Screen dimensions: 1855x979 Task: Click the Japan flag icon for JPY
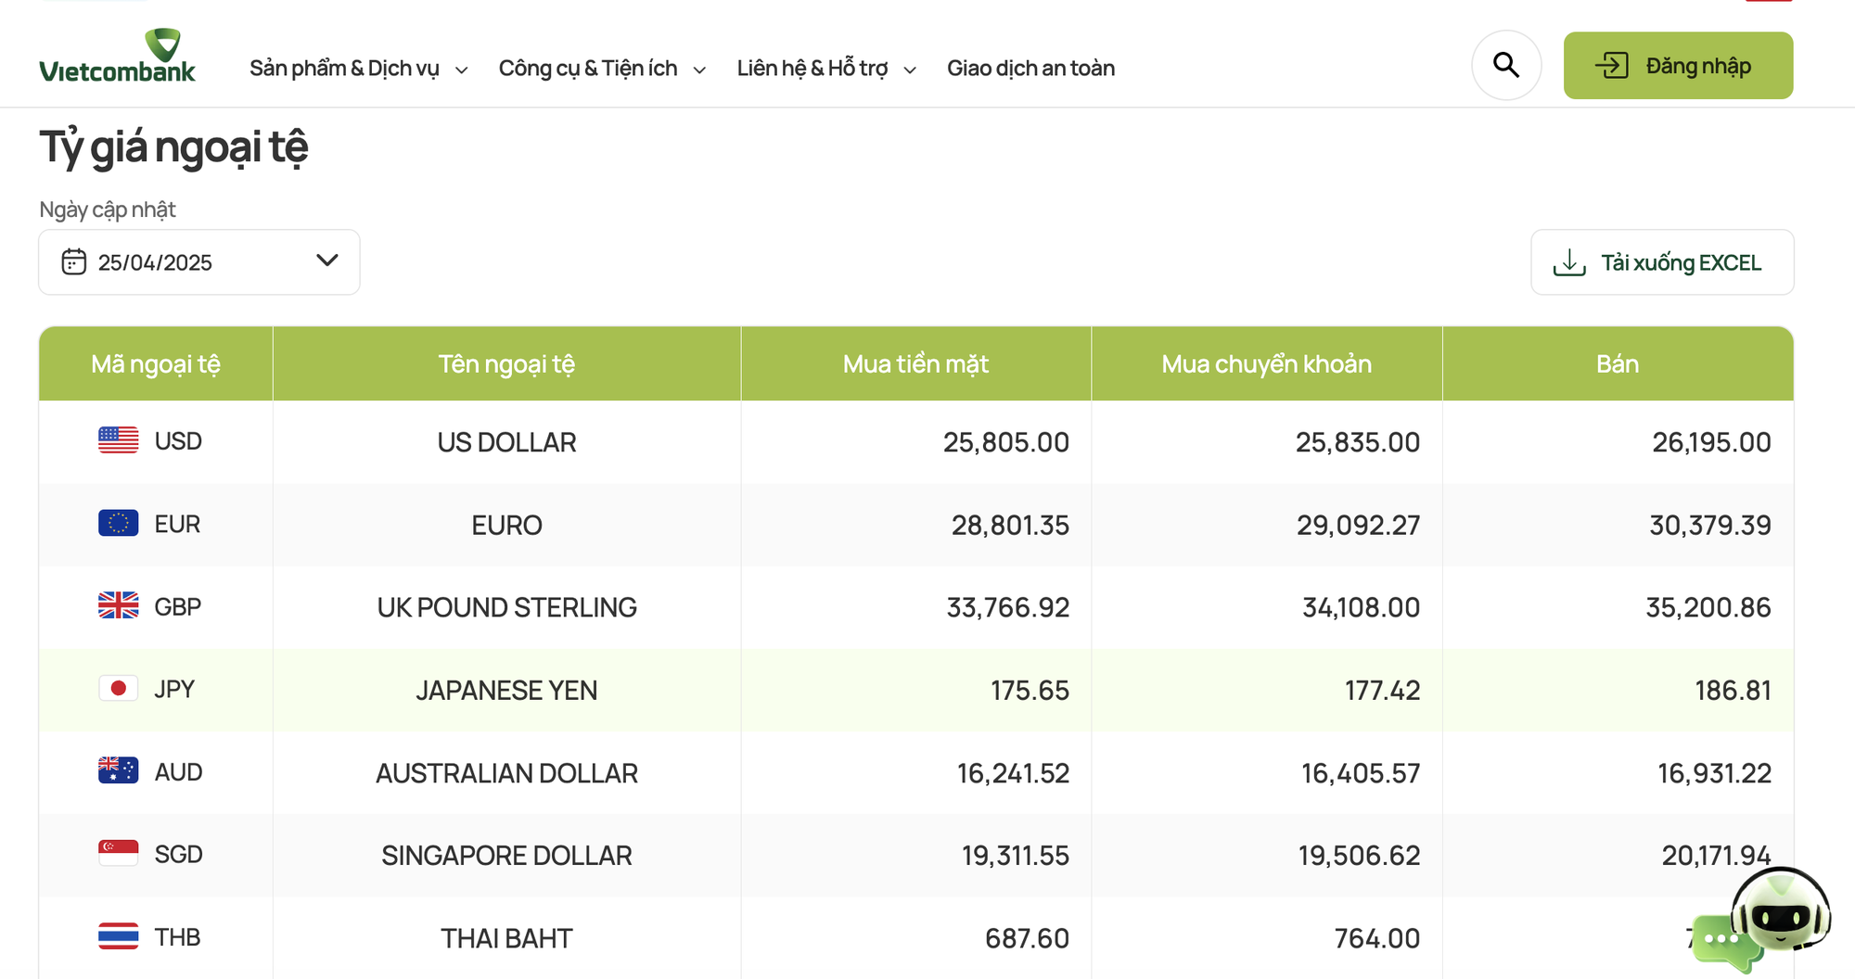119,689
